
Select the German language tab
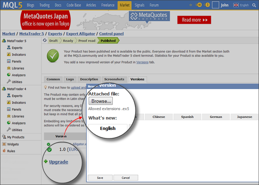coord(216,117)
